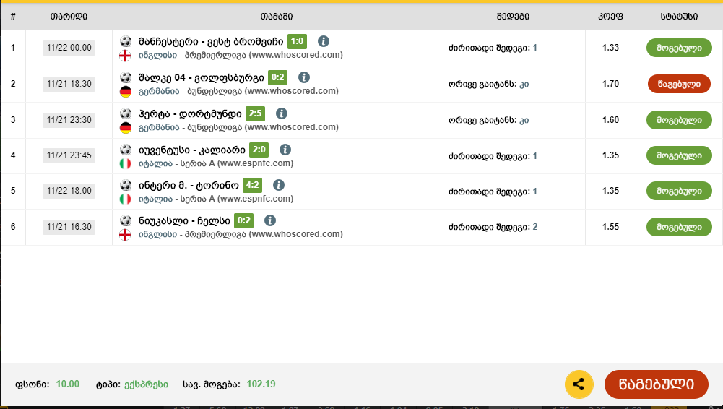
Task: Open info icon for ჰერტა - დორტმუნდი match
Action: coord(281,113)
